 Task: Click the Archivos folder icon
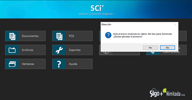12,50
